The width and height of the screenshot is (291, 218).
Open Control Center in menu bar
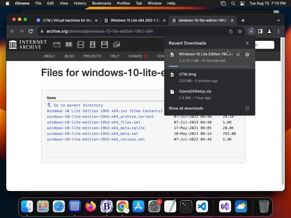242,3
